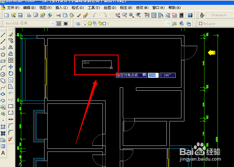
Task: Click the Workspace Settings gear button
Action: (x=59, y=24)
